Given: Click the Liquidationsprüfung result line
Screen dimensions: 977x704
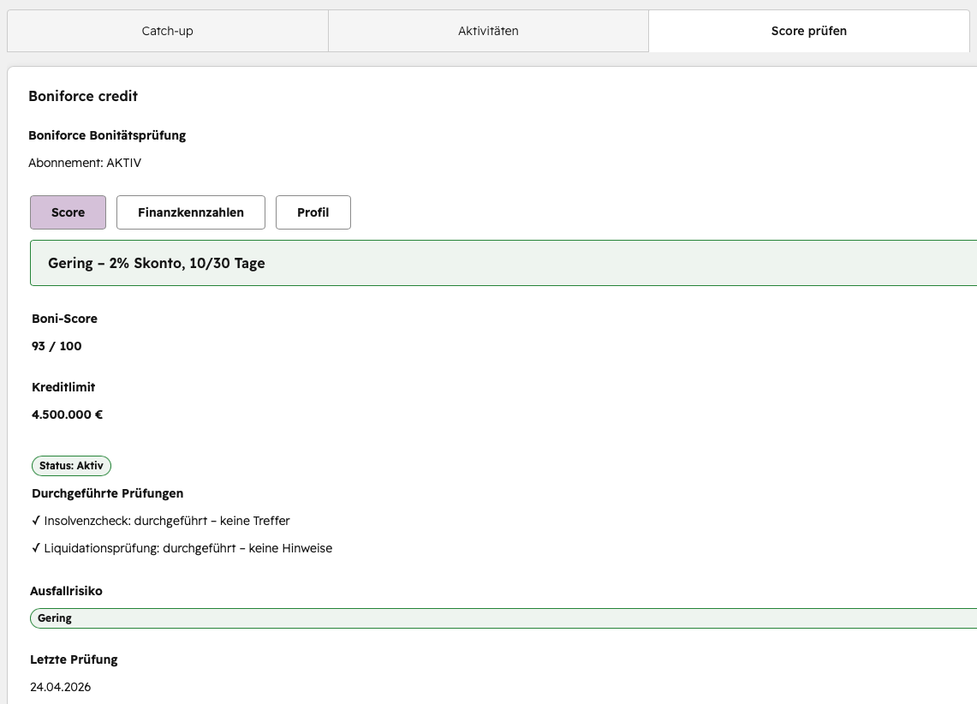Looking at the screenshot, I should click(x=182, y=548).
